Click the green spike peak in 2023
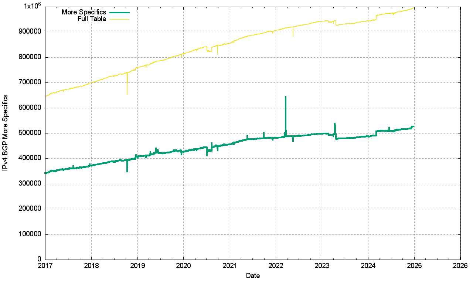Image resolution: width=473 pixels, height=281 pixels. coord(335,123)
